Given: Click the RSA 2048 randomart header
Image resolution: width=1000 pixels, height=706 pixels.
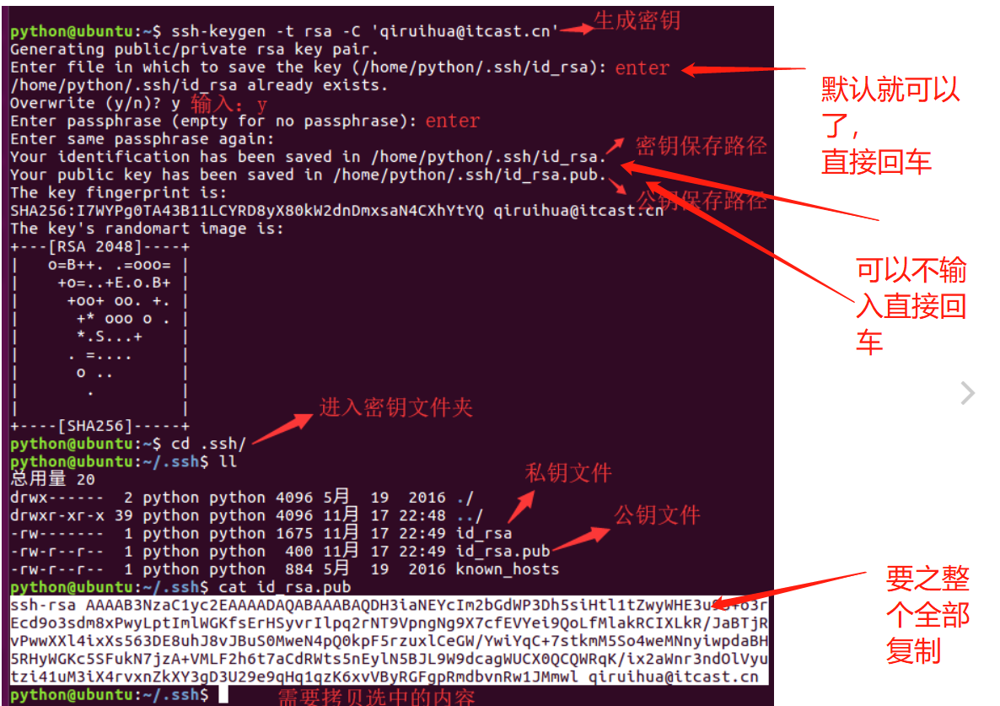Looking at the screenshot, I should 100,247.
